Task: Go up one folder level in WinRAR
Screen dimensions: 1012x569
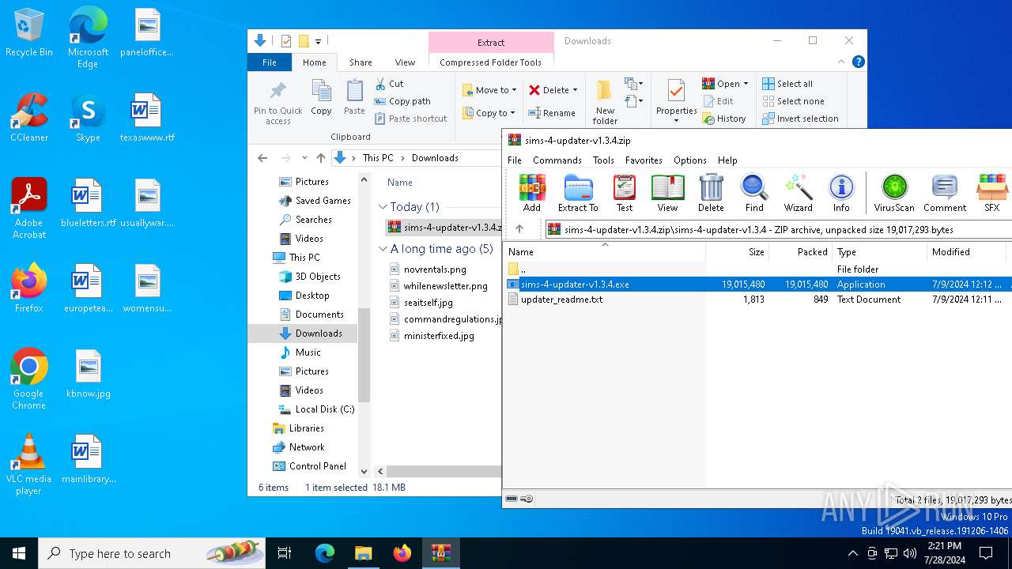Action: (x=519, y=229)
